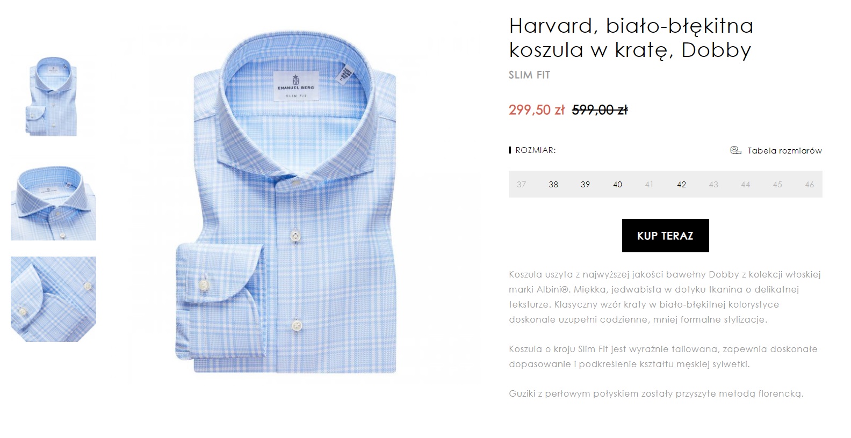Select size 43
The width and height of the screenshot is (851, 438).
[x=713, y=185]
